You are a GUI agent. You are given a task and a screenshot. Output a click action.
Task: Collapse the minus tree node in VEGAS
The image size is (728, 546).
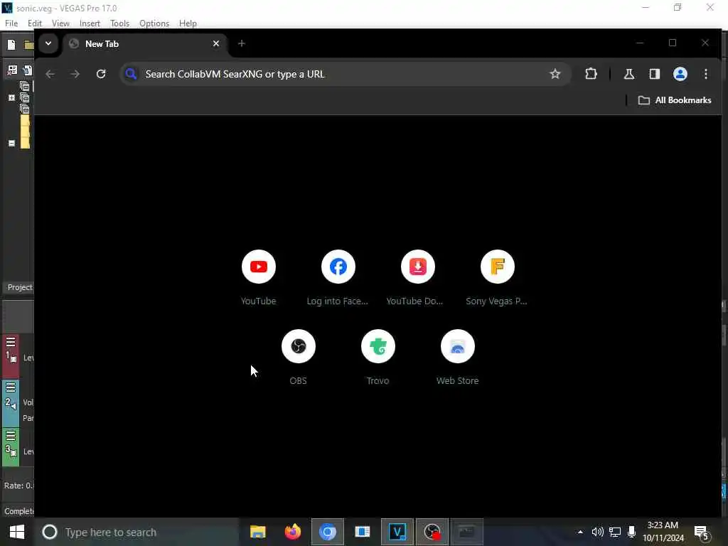[11, 143]
